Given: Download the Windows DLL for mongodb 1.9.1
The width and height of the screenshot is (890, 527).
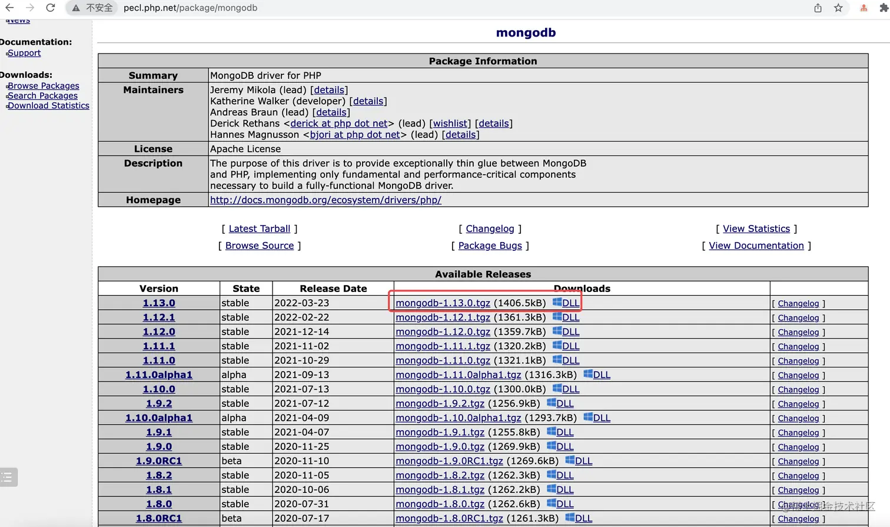Looking at the screenshot, I should tap(560, 432).
